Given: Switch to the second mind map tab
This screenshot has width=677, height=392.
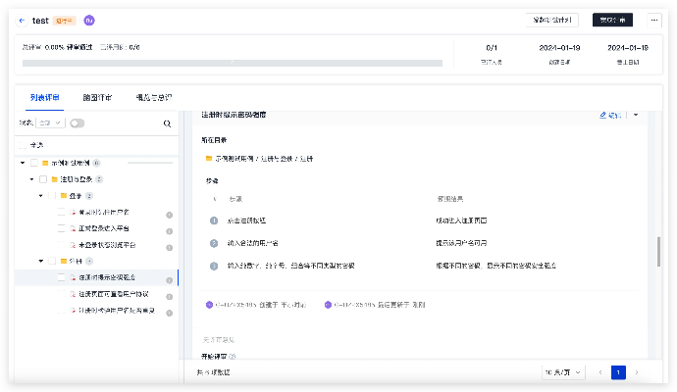Looking at the screenshot, I should [x=97, y=98].
